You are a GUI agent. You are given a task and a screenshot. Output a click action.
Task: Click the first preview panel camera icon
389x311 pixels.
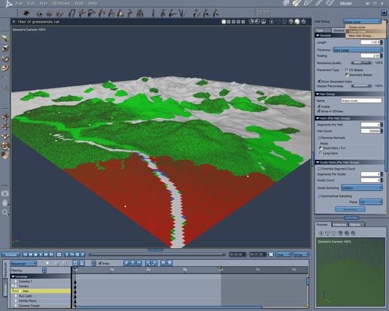tap(321, 233)
